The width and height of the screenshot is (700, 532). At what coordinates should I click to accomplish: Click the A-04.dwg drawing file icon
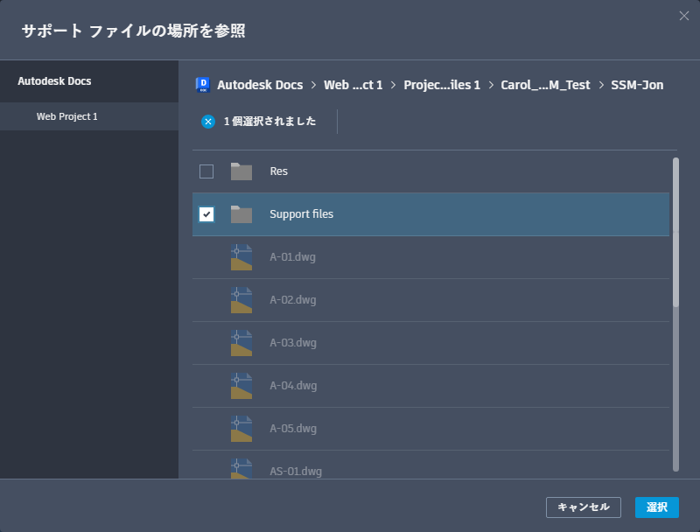(x=241, y=386)
